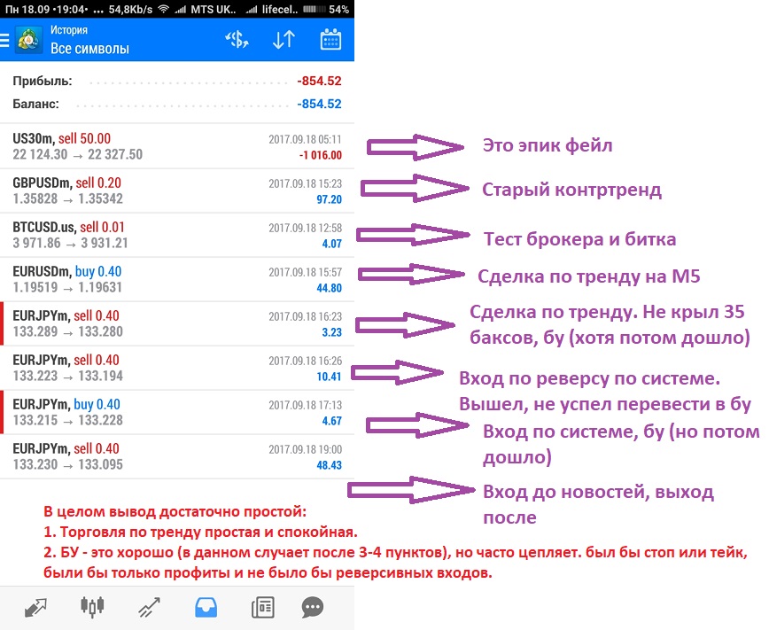Click the 2017.09.18 12:58 timestamp

pyautogui.click(x=305, y=228)
